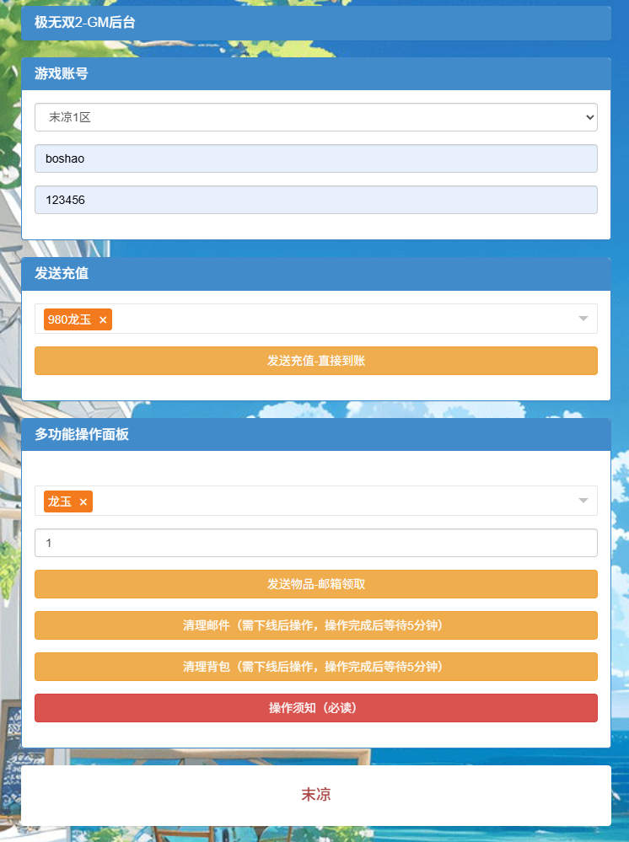Click the field containing 123456
Image resolution: width=629 pixels, height=842 pixels.
[315, 200]
